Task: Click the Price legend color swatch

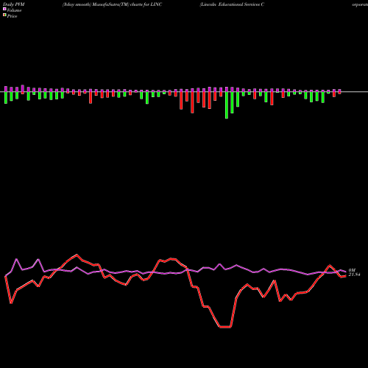Action: pos(4,15)
